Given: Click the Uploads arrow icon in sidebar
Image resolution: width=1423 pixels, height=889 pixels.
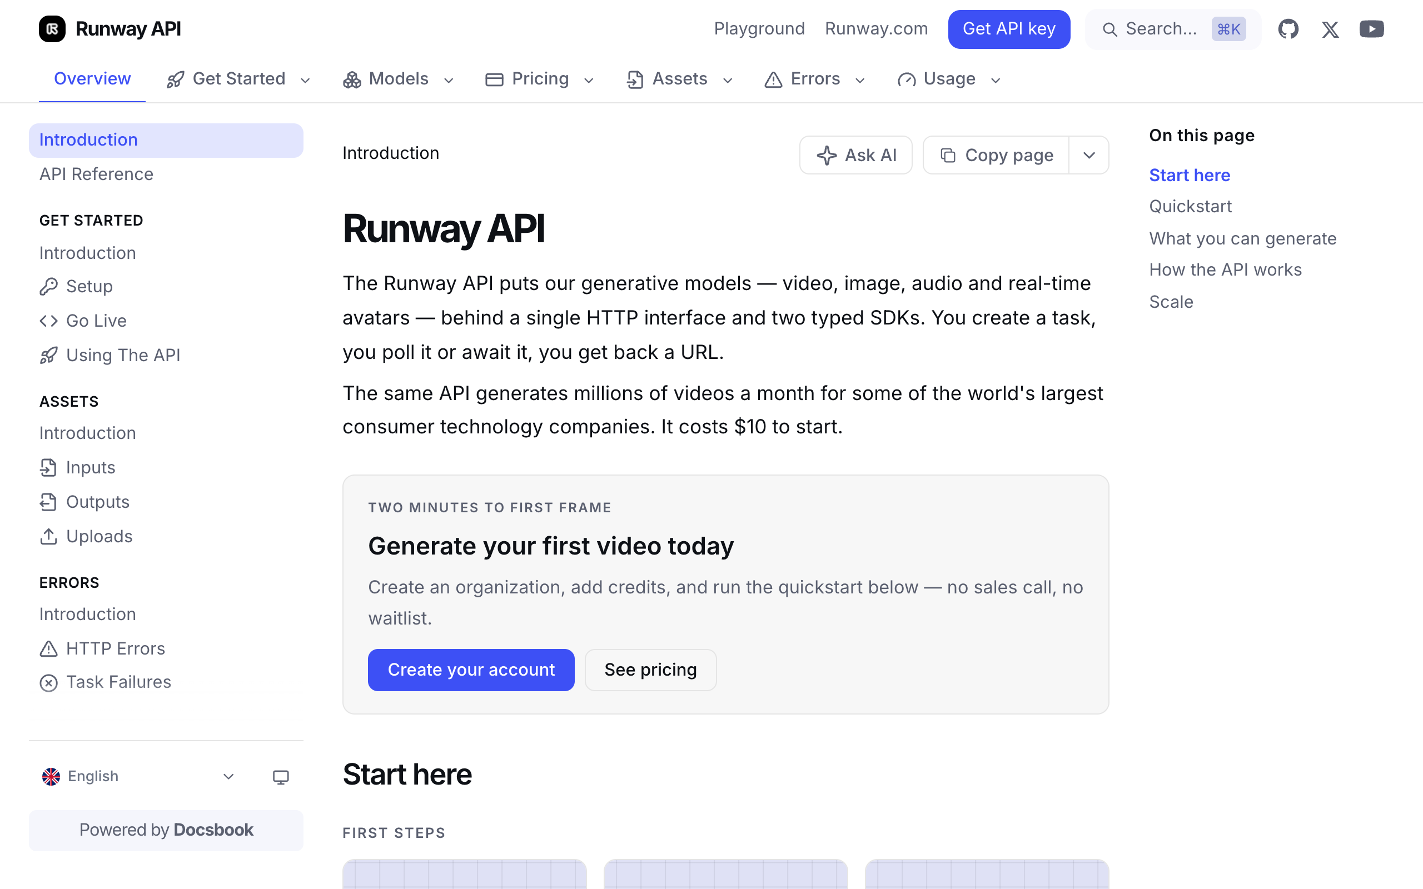Looking at the screenshot, I should pyautogui.click(x=48, y=536).
